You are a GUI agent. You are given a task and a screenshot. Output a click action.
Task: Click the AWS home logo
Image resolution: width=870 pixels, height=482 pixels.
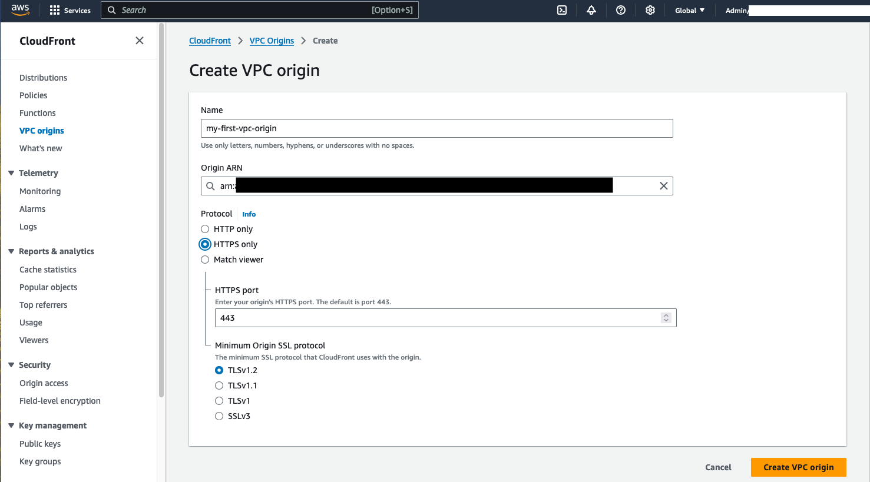point(19,9)
